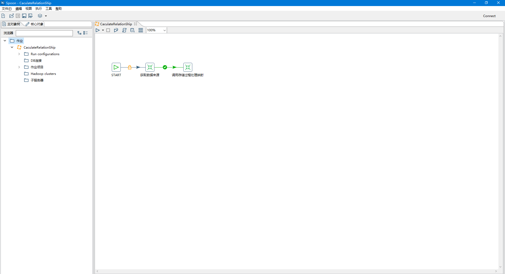Run the job with the play icon

coord(98,30)
